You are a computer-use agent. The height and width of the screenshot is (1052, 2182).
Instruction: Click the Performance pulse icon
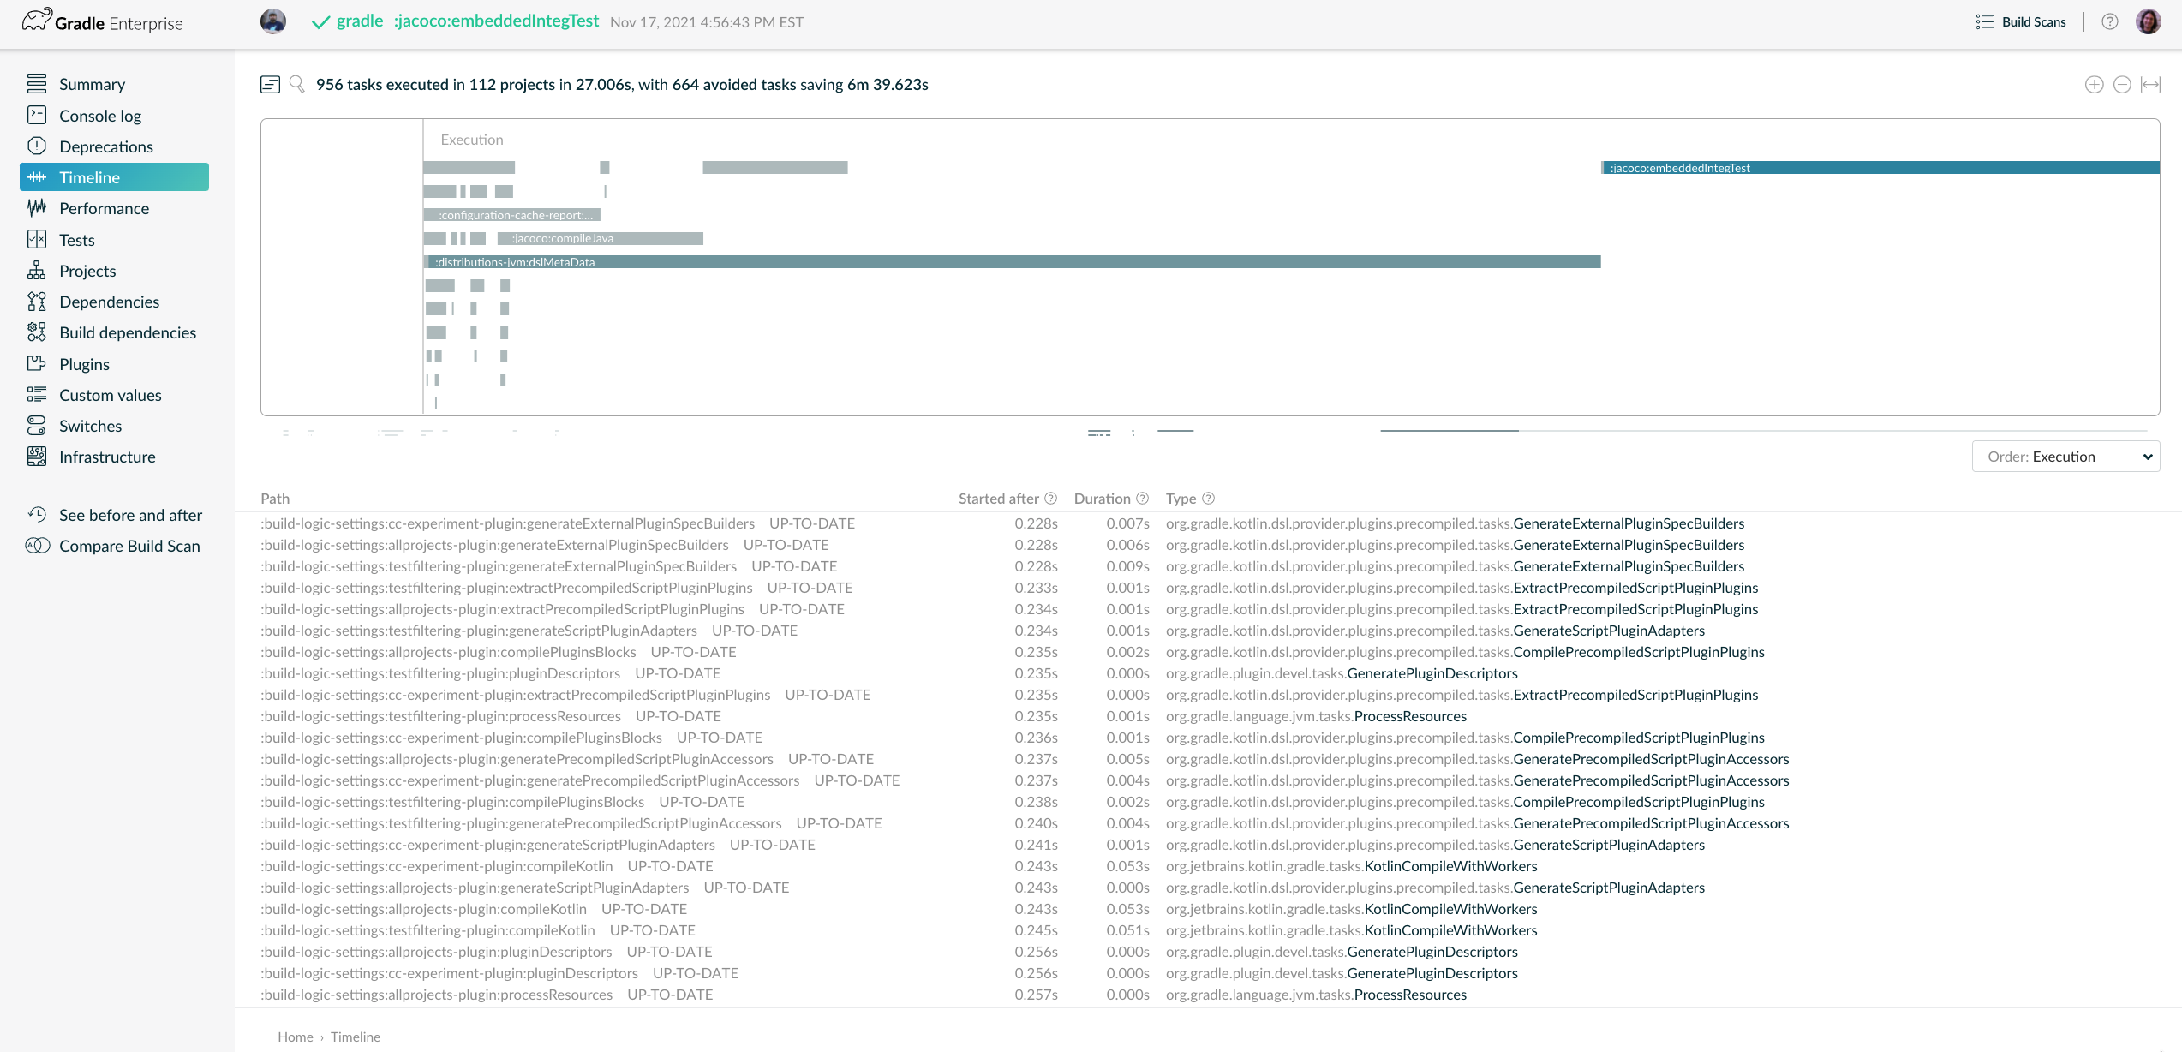point(37,208)
